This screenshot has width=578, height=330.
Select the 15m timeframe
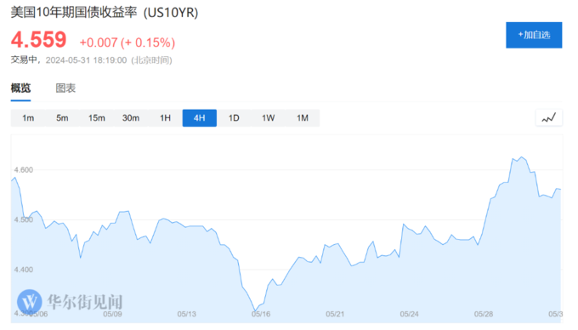click(x=97, y=118)
